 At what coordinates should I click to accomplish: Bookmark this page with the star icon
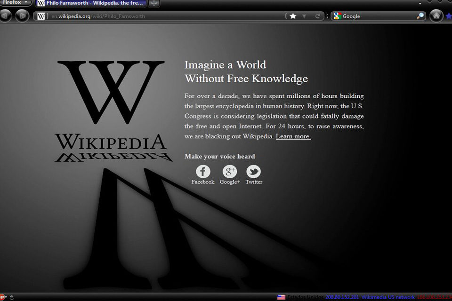pyautogui.click(x=293, y=16)
